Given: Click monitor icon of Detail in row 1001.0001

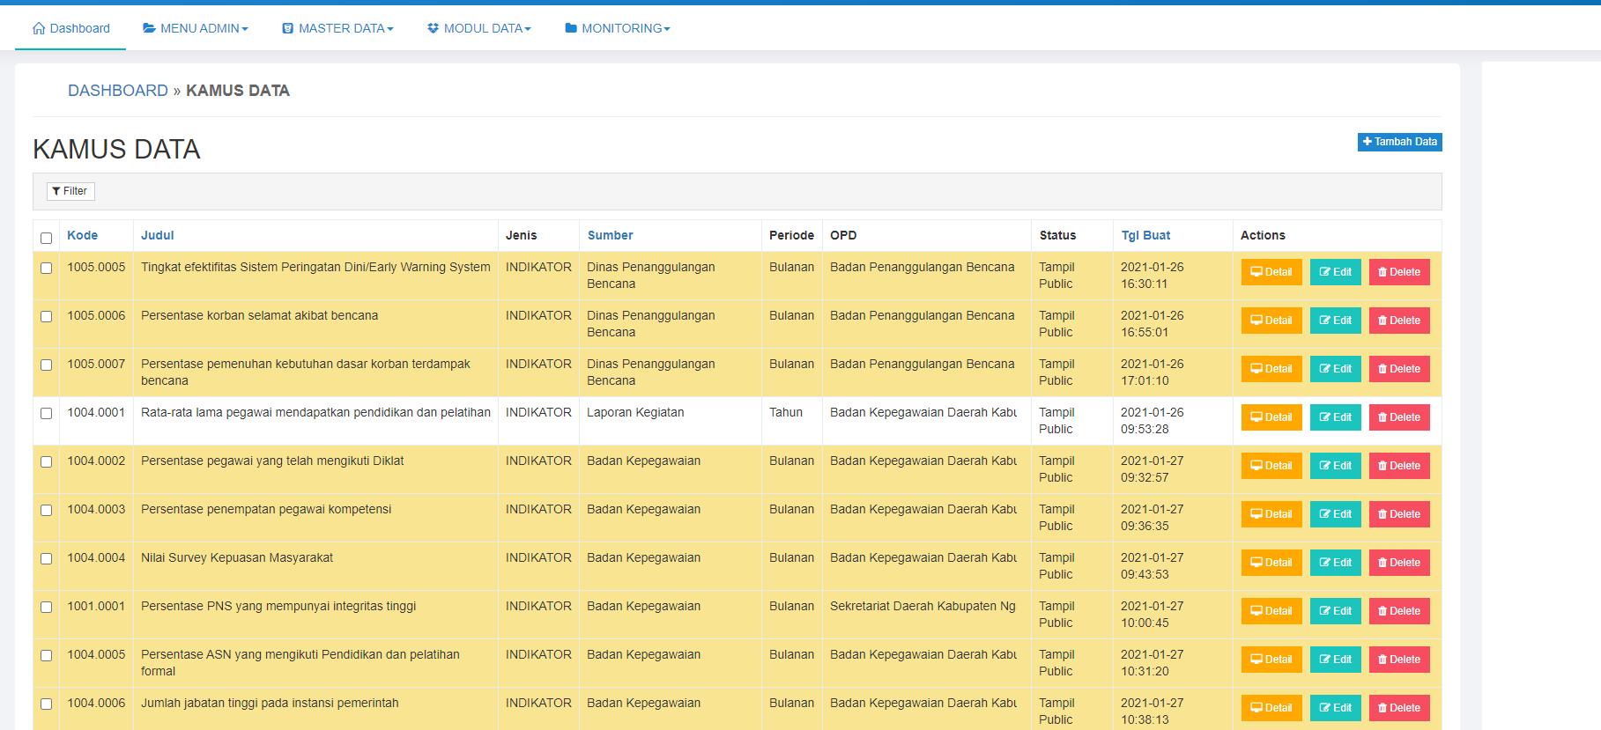Looking at the screenshot, I should [1256, 611].
